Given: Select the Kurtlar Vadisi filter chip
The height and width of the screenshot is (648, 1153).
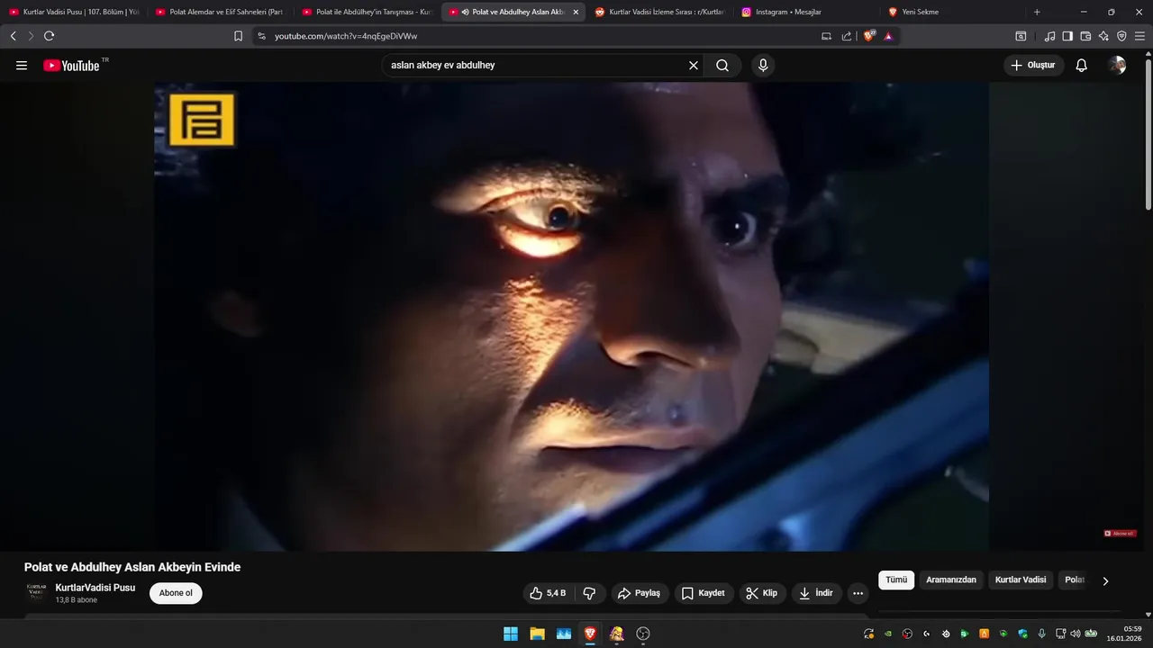Looking at the screenshot, I should tap(1021, 580).
